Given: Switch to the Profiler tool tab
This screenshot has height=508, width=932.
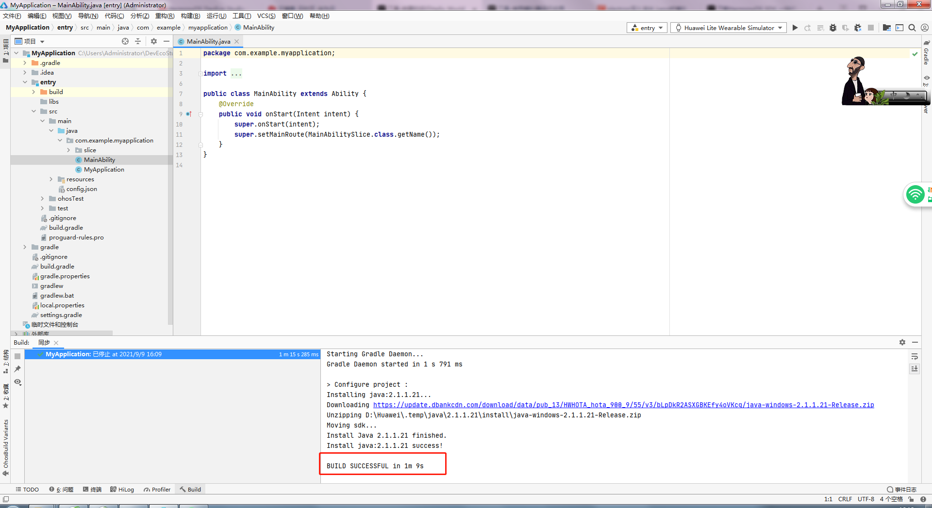Looking at the screenshot, I should point(157,490).
